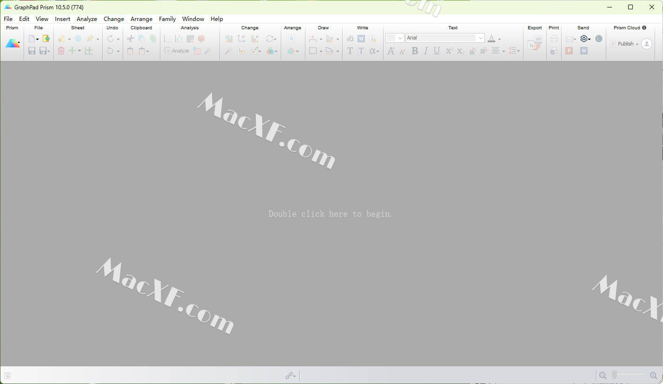Click the Change menu

[x=114, y=19]
